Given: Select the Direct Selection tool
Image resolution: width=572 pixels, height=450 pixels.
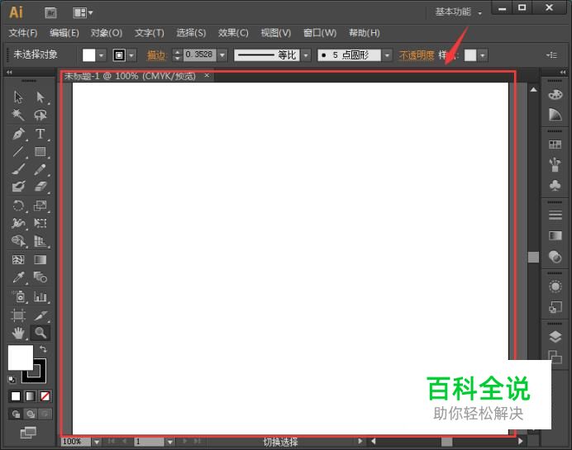Looking at the screenshot, I should (41, 97).
